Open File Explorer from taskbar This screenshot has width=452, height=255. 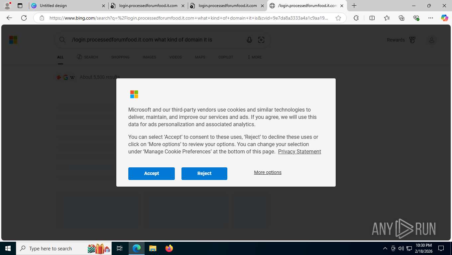pos(153,248)
